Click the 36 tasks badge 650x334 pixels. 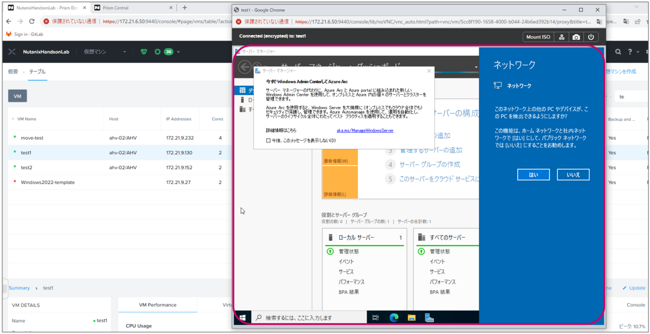coord(168,52)
